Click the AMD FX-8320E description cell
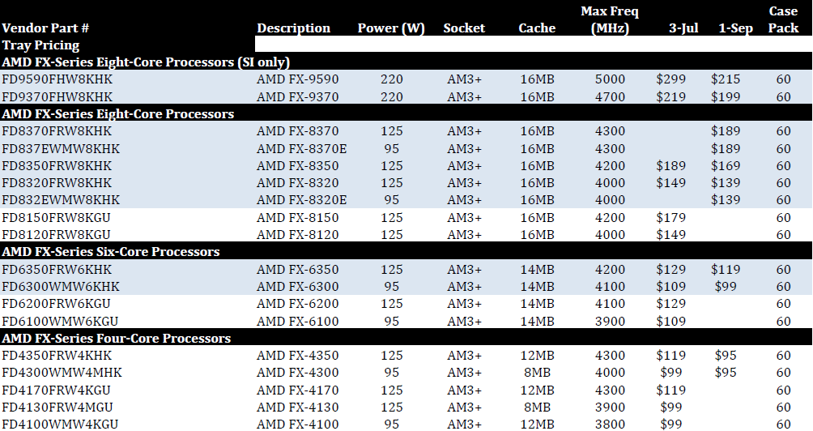813x431 pixels. point(302,200)
